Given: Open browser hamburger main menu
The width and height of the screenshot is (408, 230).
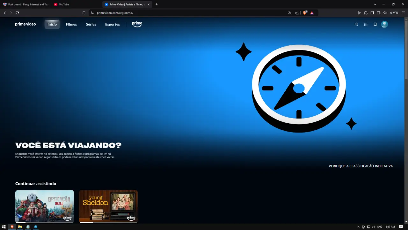Looking at the screenshot, I should click(x=403, y=13).
